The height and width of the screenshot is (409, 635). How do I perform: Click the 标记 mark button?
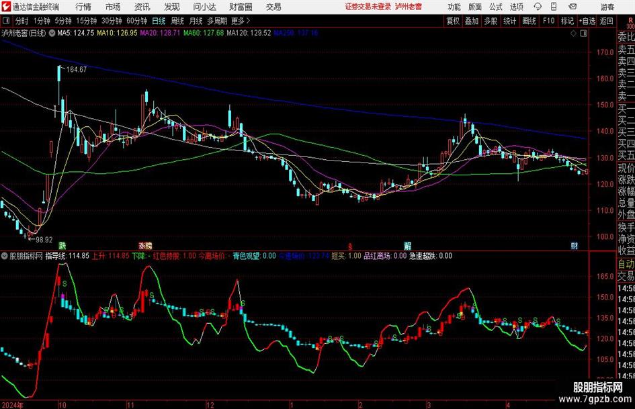point(567,21)
